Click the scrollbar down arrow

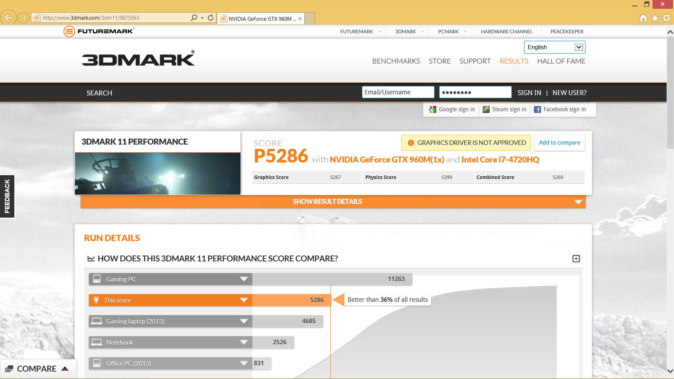pos(670,371)
